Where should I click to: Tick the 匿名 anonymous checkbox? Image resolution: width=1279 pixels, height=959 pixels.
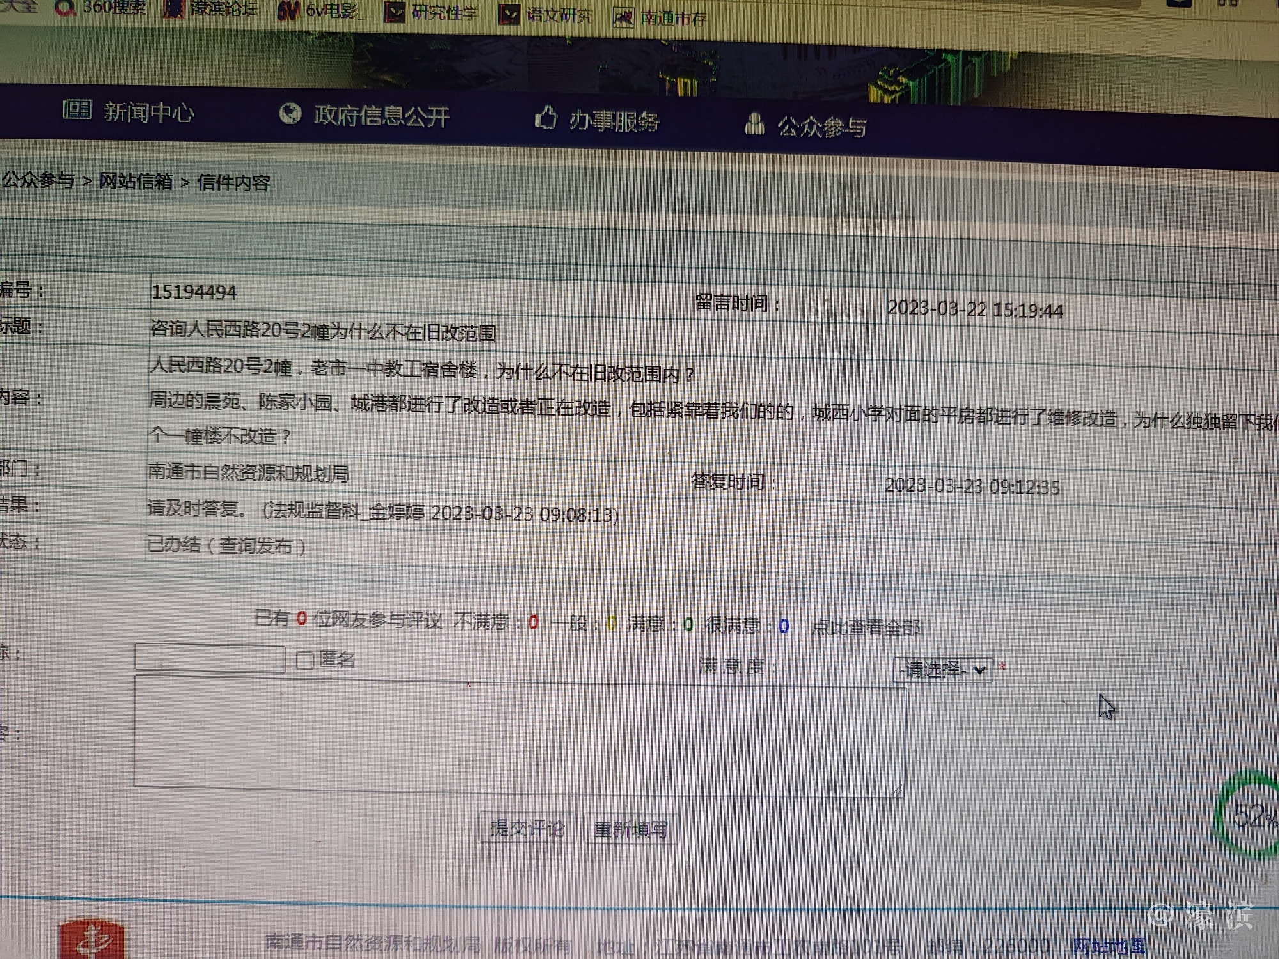point(305,660)
